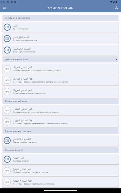Open book icon for Второе деление глаголов
The width and height of the screenshot is (121, 193).
click(7, 50)
